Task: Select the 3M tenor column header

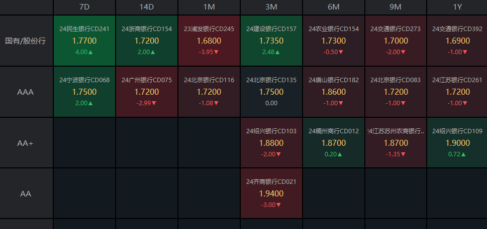Action: 271,8
